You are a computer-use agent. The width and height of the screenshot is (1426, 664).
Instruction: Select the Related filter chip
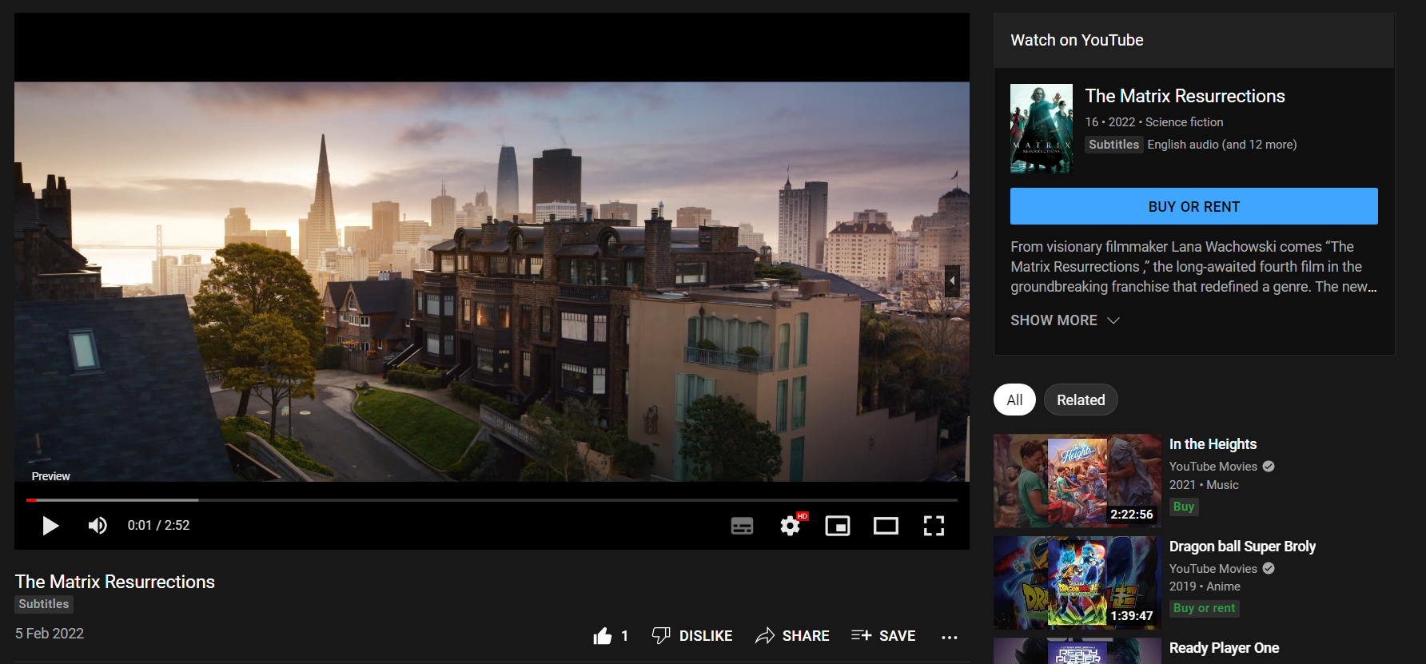click(x=1081, y=400)
